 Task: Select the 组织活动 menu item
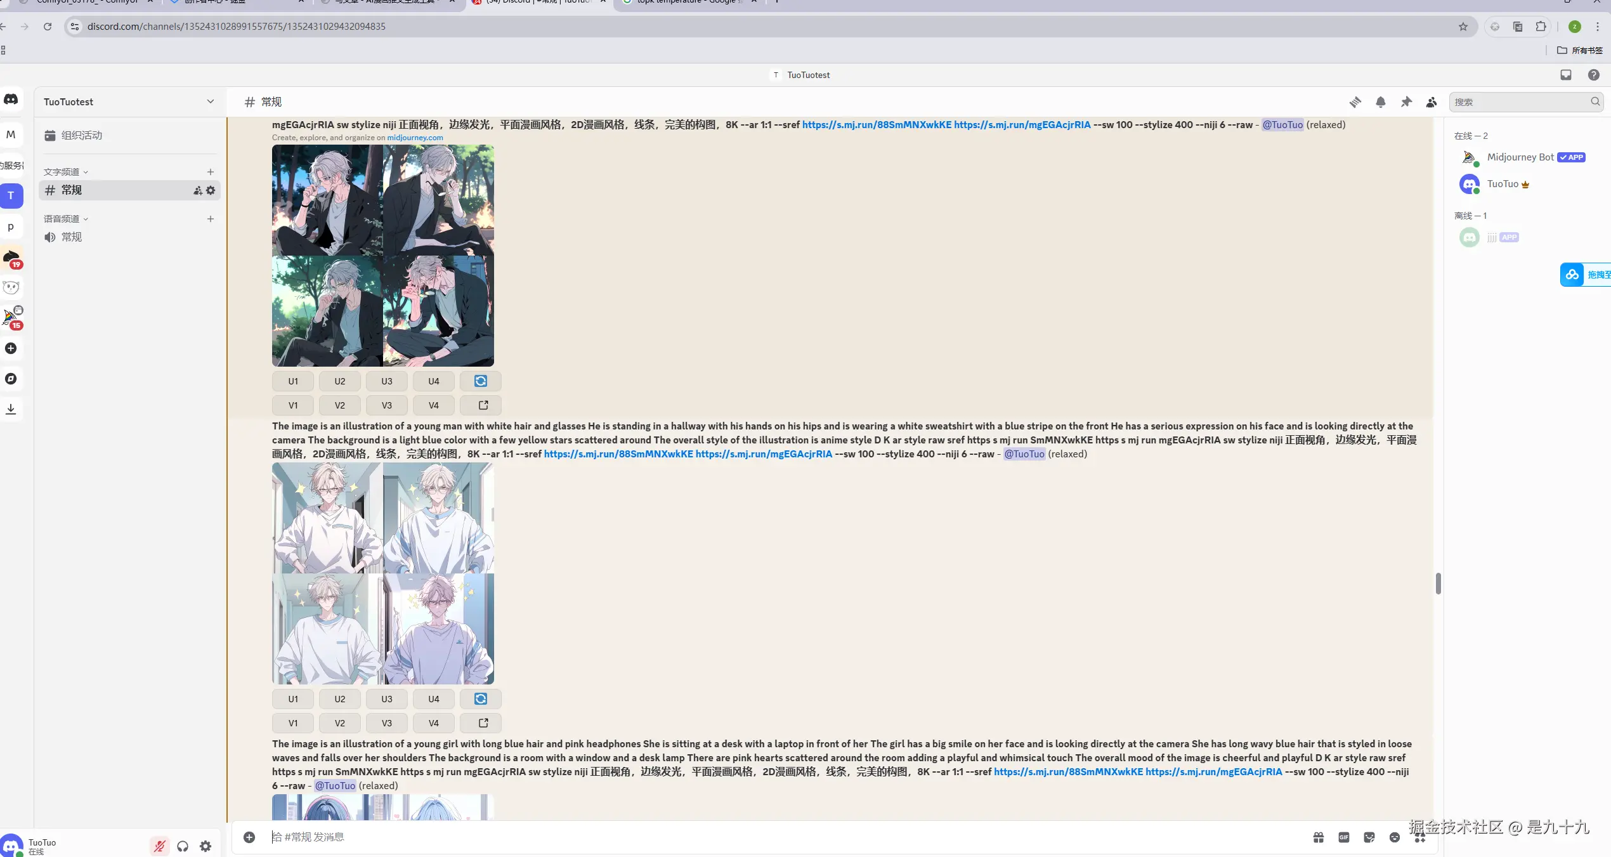point(81,136)
